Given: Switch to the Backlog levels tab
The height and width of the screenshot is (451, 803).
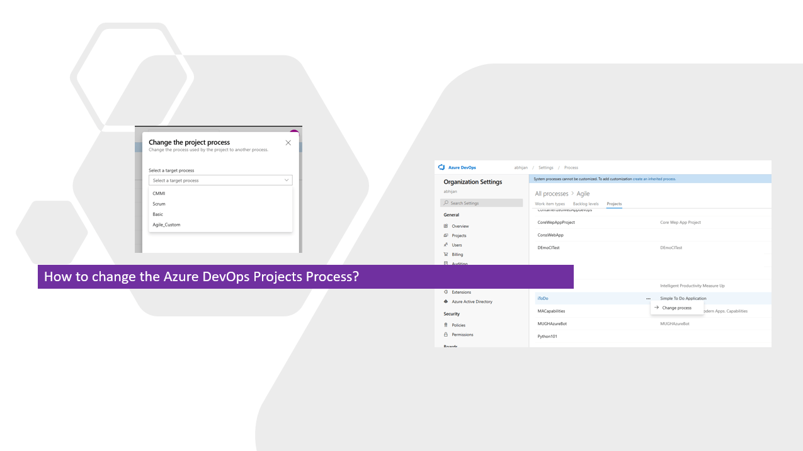Looking at the screenshot, I should coord(586,204).
